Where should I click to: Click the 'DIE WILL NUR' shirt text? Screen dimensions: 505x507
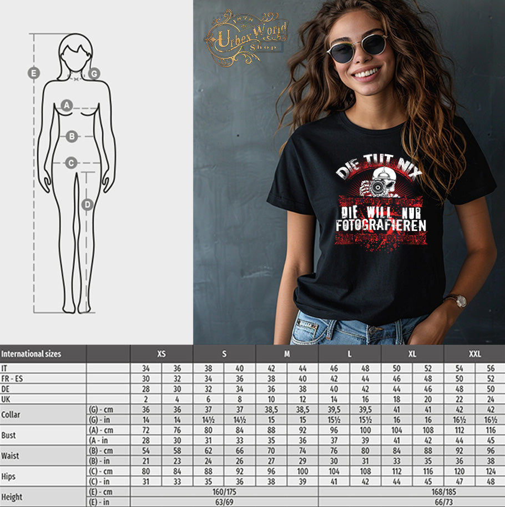(x=381, y=213)
